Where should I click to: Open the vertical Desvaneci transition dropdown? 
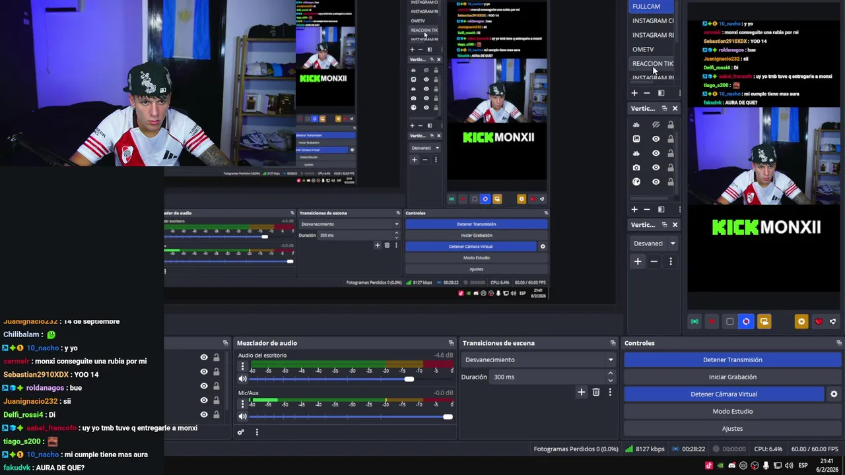(654, 243)
